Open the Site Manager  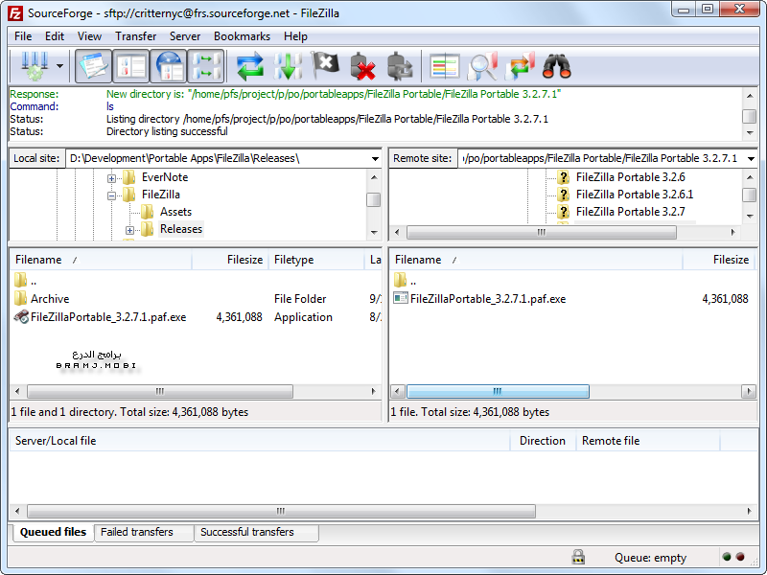(35, 66)
